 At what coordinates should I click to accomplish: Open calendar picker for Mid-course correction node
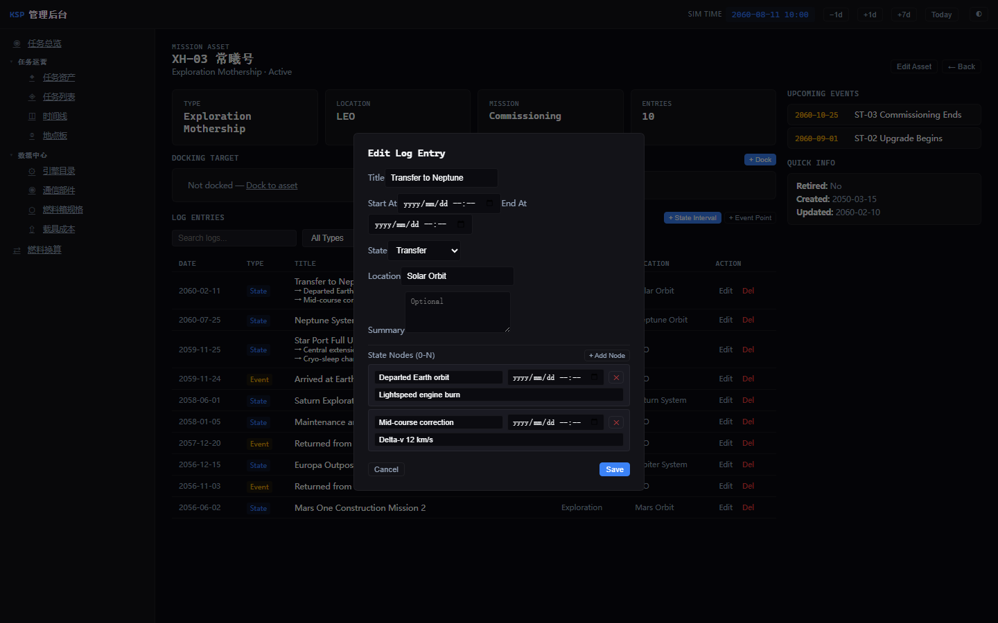[x=594, y=422]
